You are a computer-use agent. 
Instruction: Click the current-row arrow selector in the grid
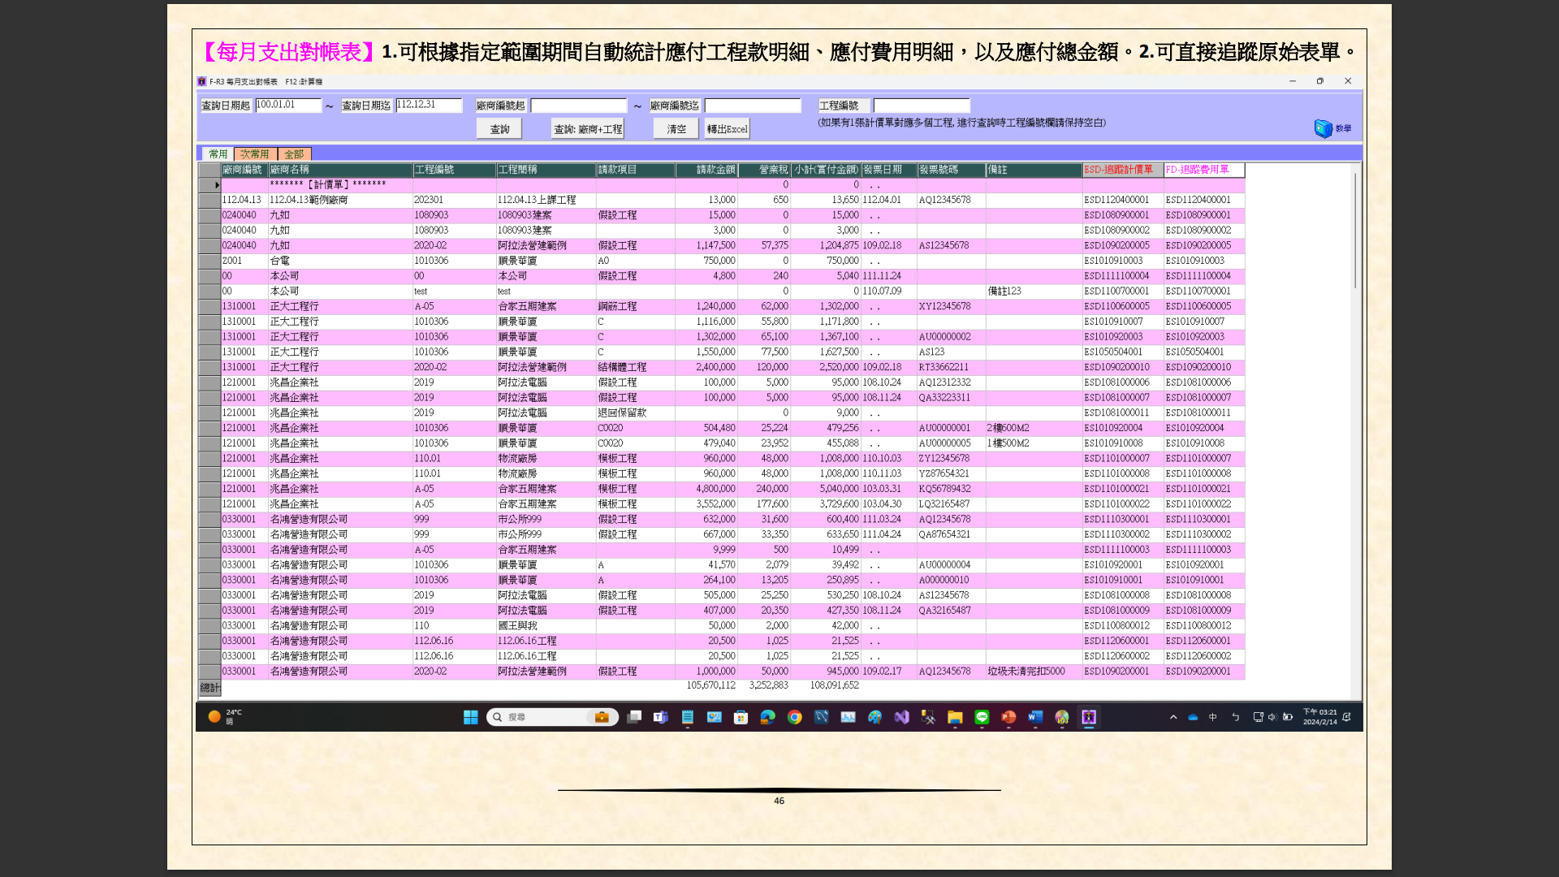pos(209,185)
